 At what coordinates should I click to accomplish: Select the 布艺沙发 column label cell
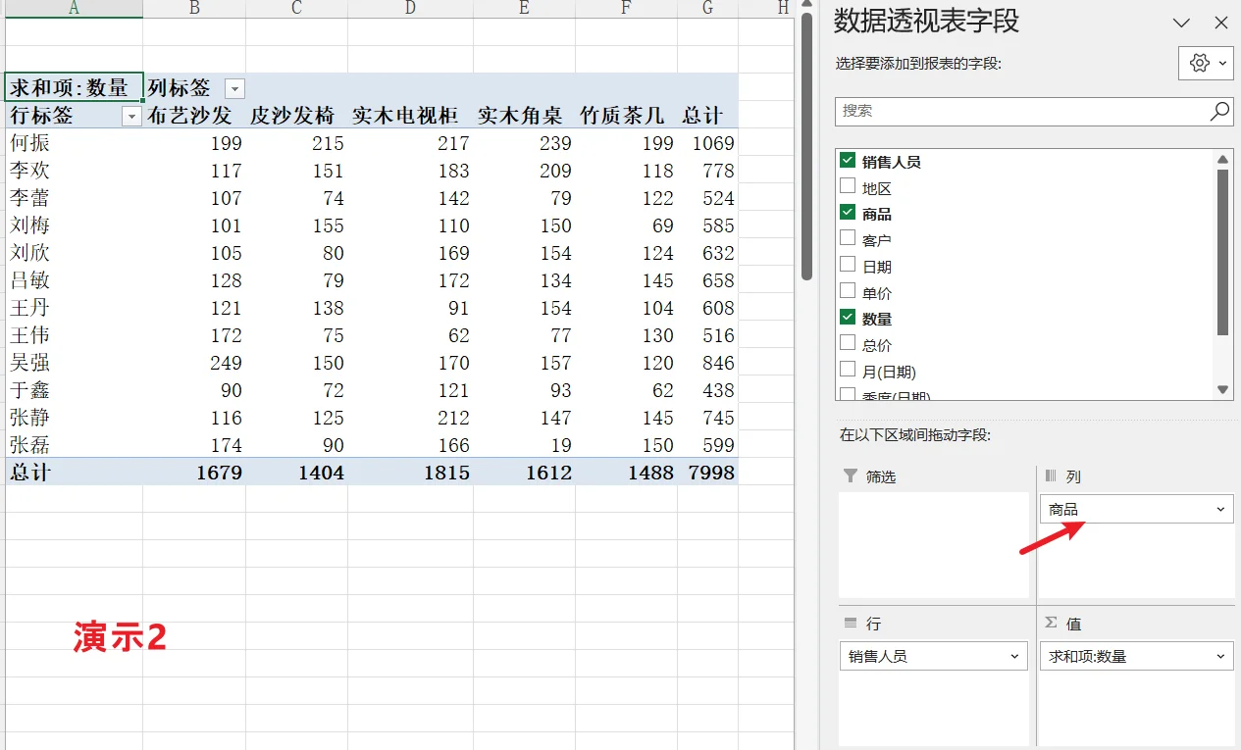pos(194,115)
